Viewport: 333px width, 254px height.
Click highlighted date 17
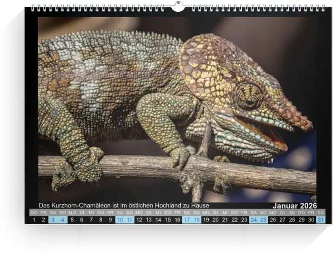pyautogui.click(x=187, y=220)
